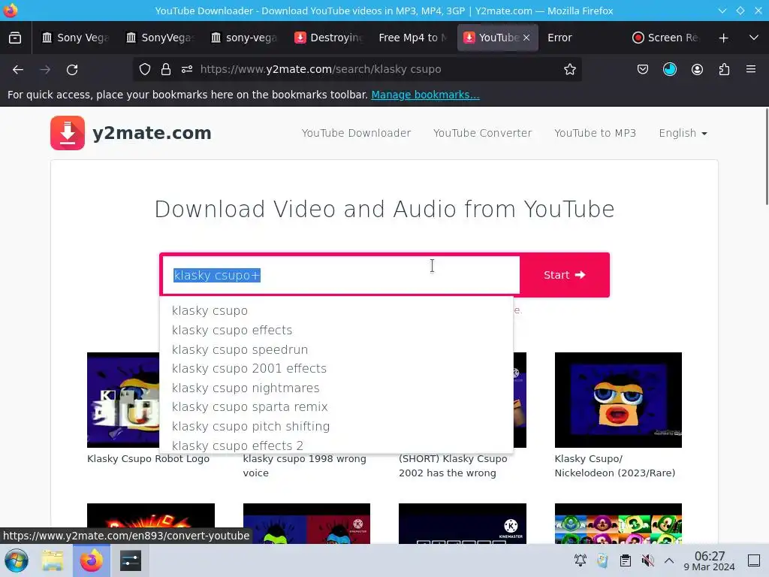This screenshot has width=769, height=577.
Task: Open a new tab with plus icon
Action: (x=723, y=38)
